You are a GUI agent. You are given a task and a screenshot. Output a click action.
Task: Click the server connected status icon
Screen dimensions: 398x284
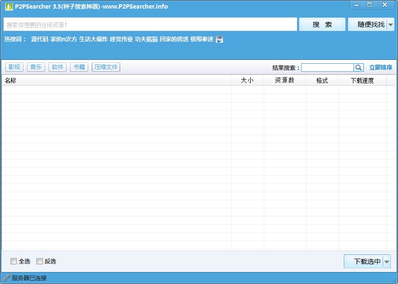[x=7, y=278]
